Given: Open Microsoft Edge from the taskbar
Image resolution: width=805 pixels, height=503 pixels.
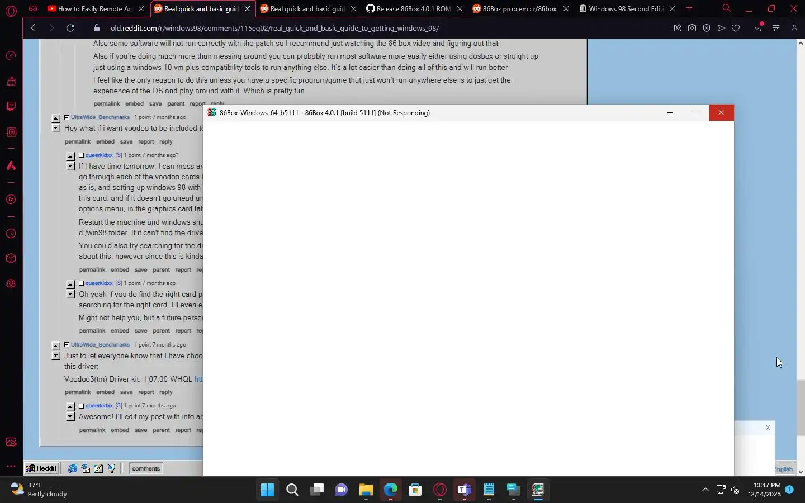Looking at the screenshot, I should pos(391,490).
